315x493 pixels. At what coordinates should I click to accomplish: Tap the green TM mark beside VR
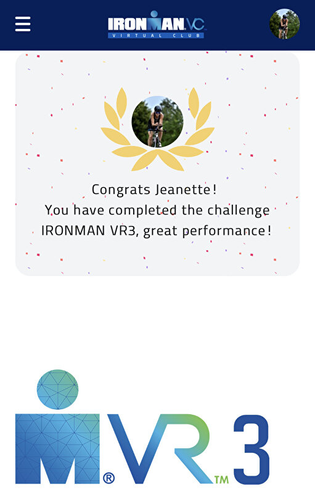[x=222, y=479]
